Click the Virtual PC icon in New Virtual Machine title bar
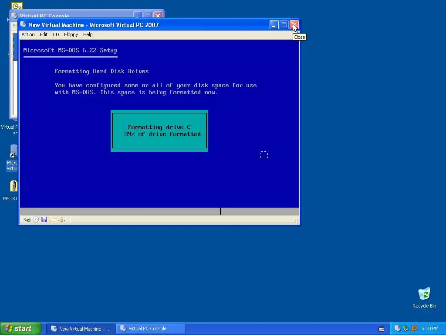446x335 pixels. click(x=24, y=24)
